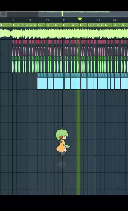This screenshot has width=128, height=211.
Task: Click the arrow icon on the green clip at bar 10
Action: click(x=48, y=25)
